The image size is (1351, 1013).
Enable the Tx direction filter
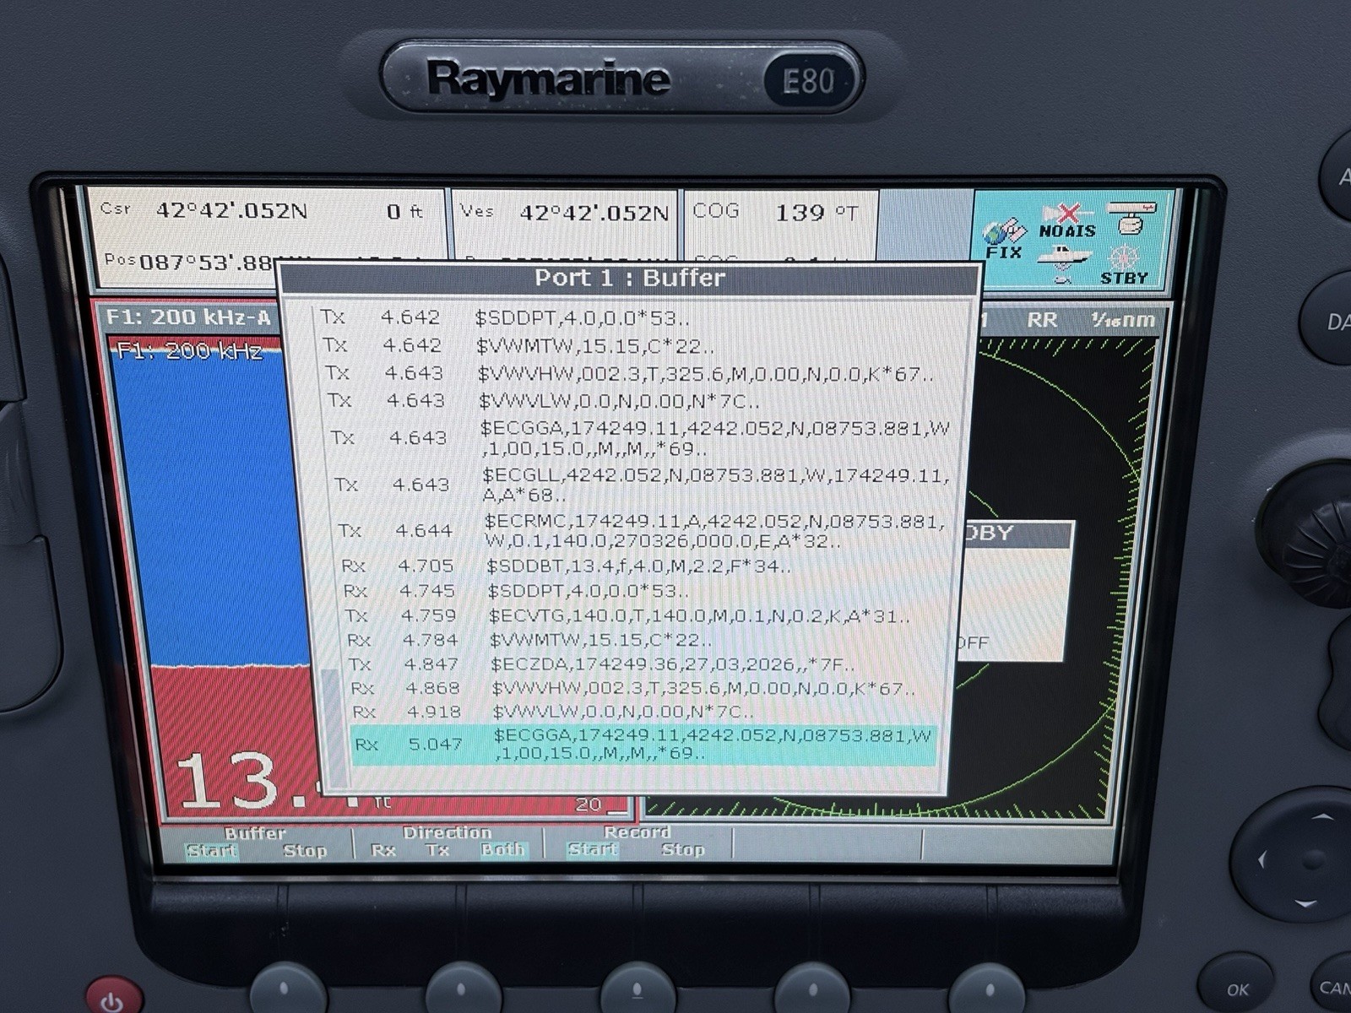pos(436,850)
